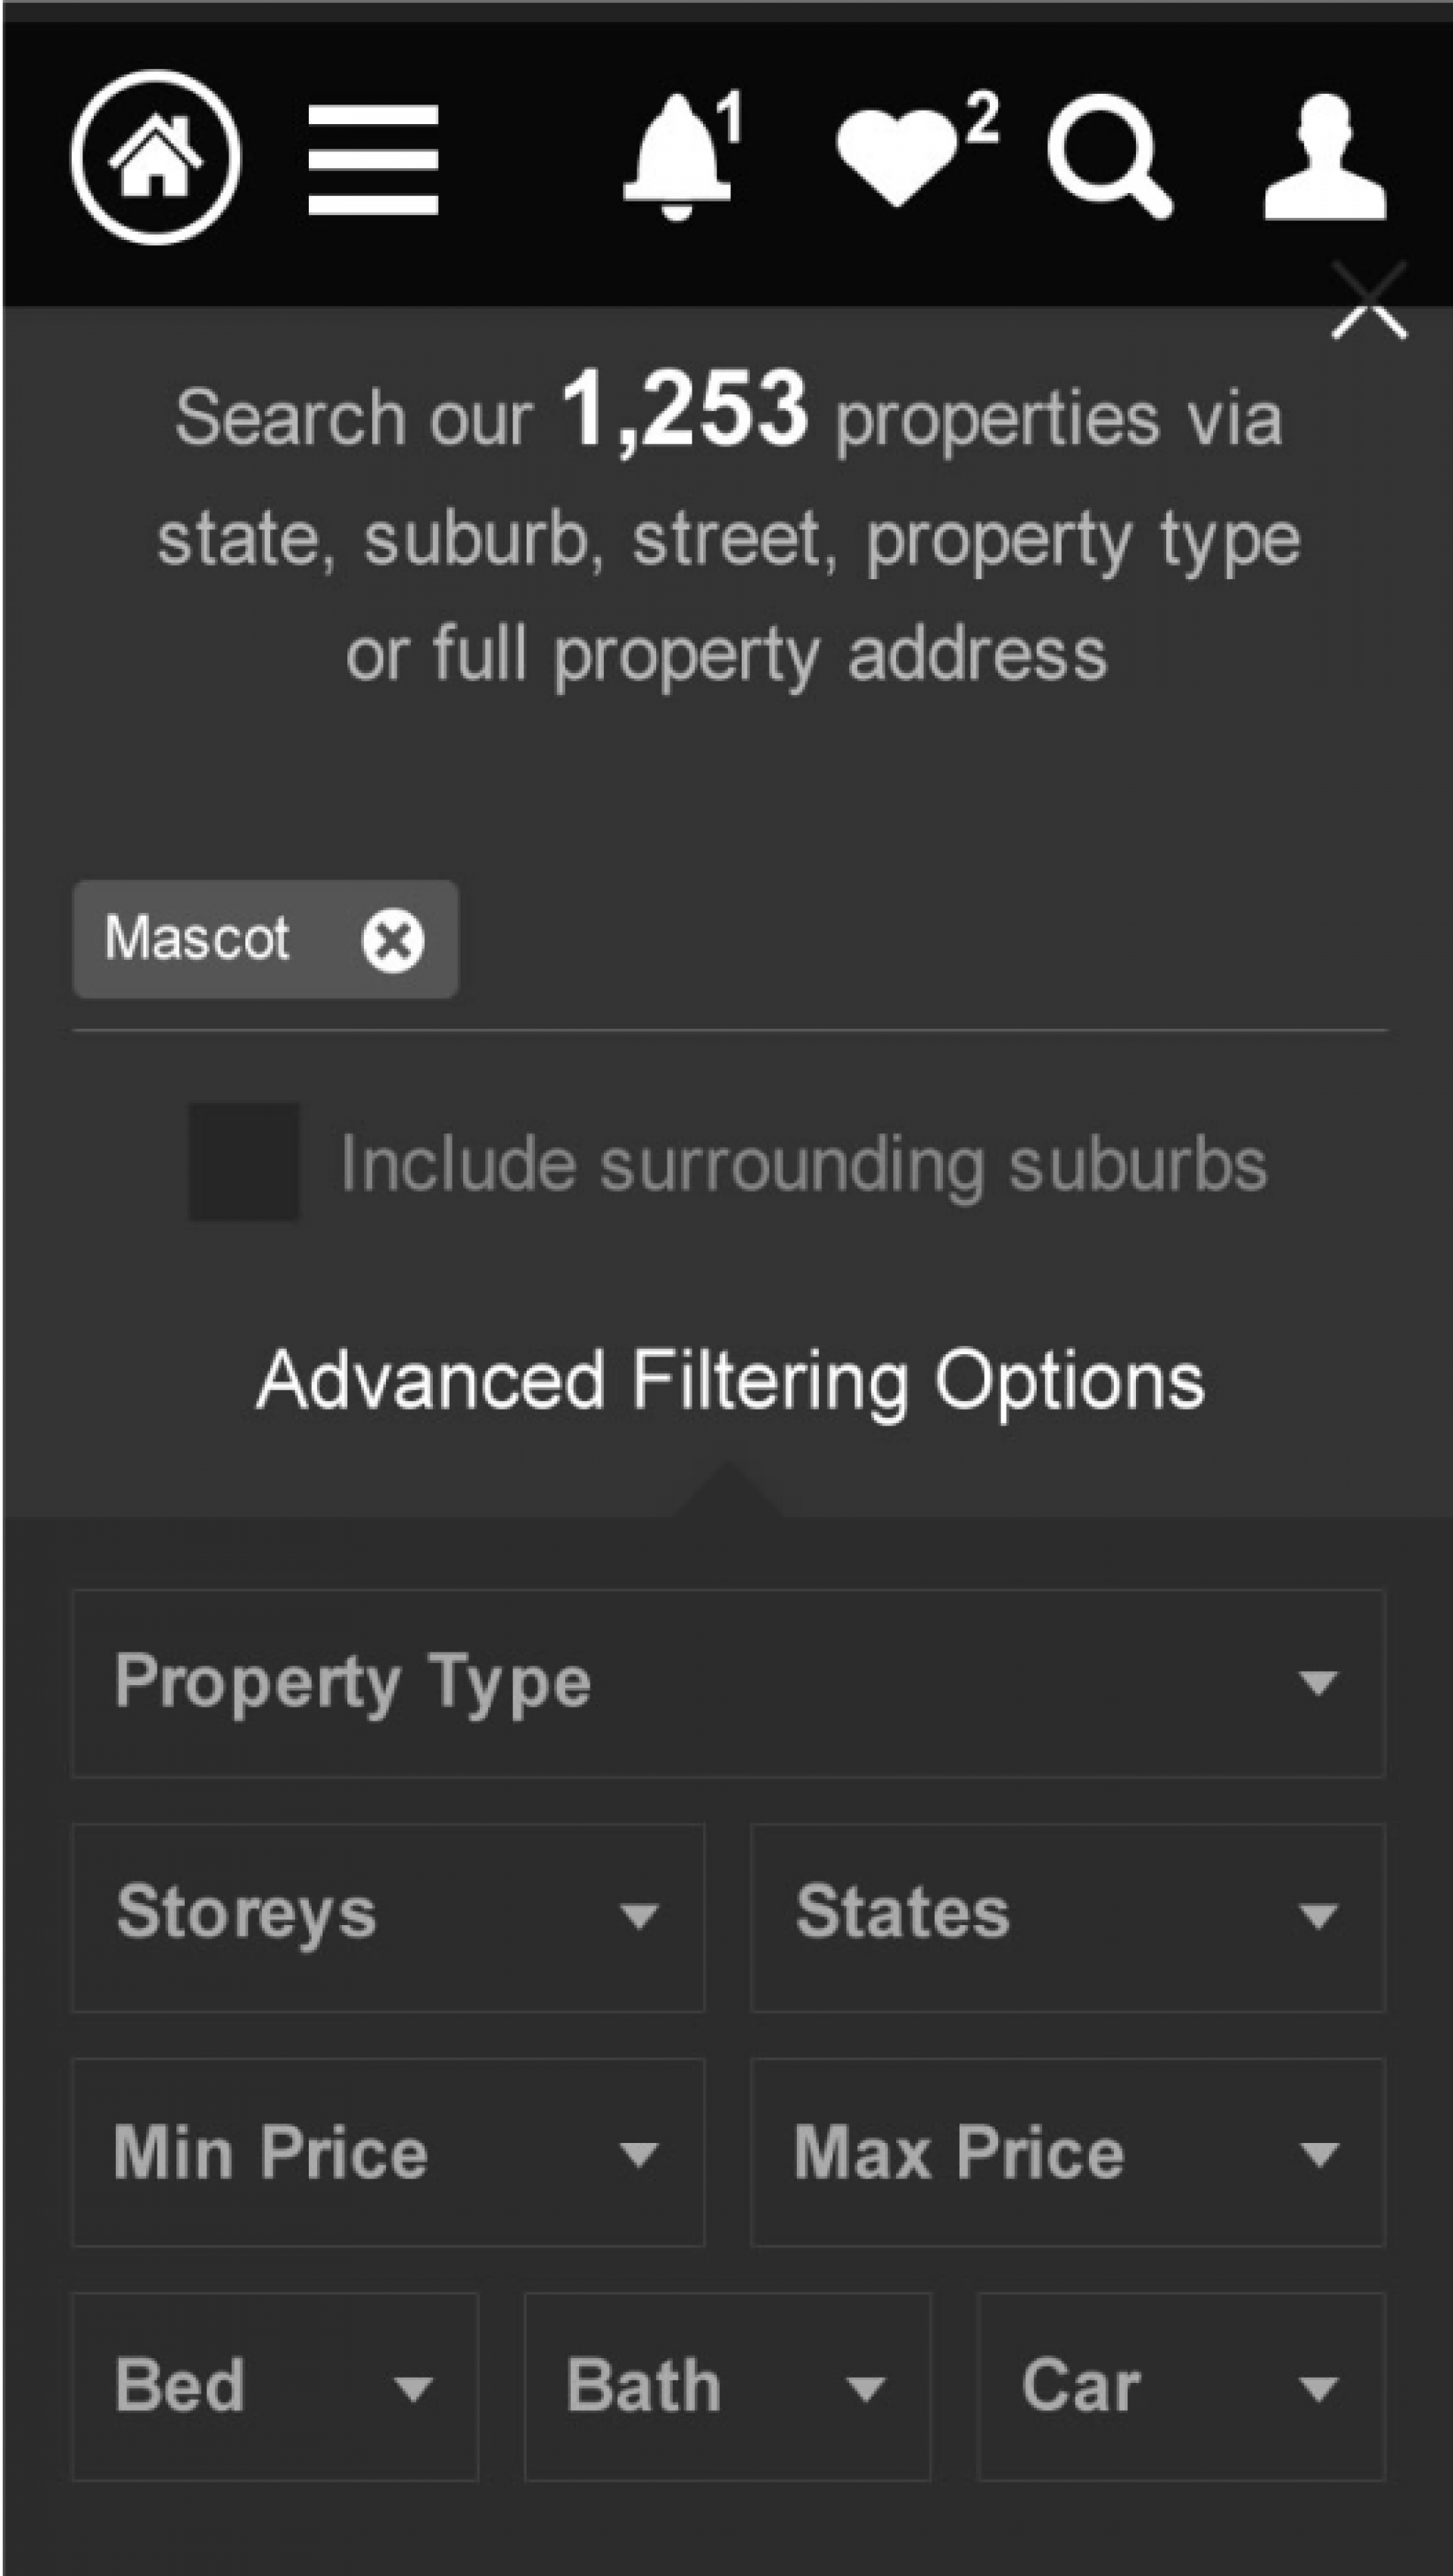Click the home logo icon
This screenshot has width=1453, height=2576.
[155, 157]
